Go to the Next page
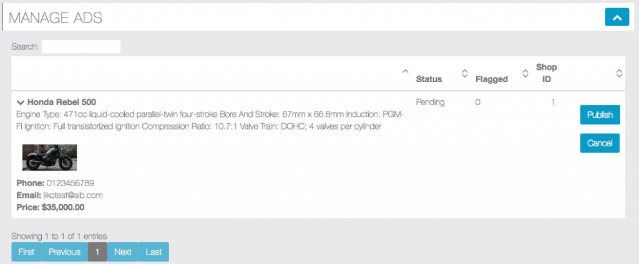The height and width of the screenshot is (264, 639). tap(123, 252)
